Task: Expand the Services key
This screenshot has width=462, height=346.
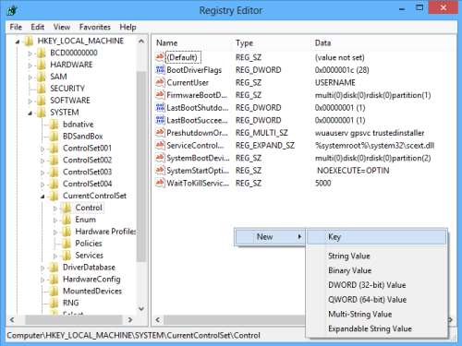Action: 55,257
